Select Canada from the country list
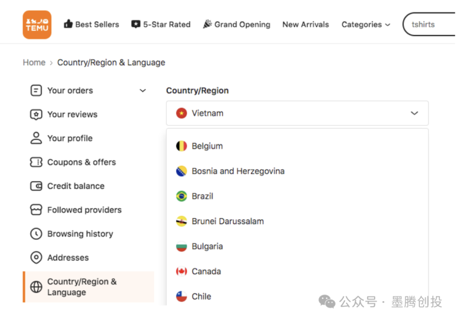Viewport: 457px width, 320px height. tap(206, 271)
